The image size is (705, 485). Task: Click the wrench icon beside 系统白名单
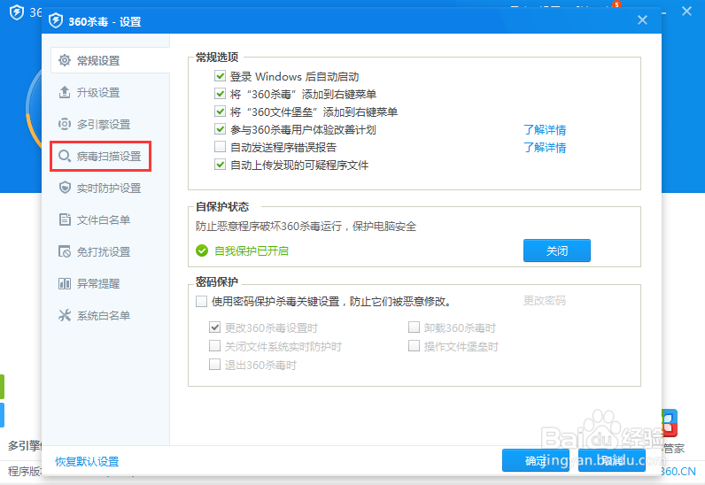65,315
